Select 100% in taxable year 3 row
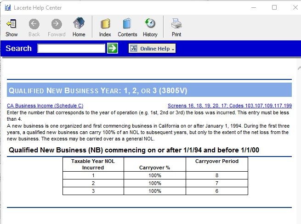301x224 pixels. (155, 191)
